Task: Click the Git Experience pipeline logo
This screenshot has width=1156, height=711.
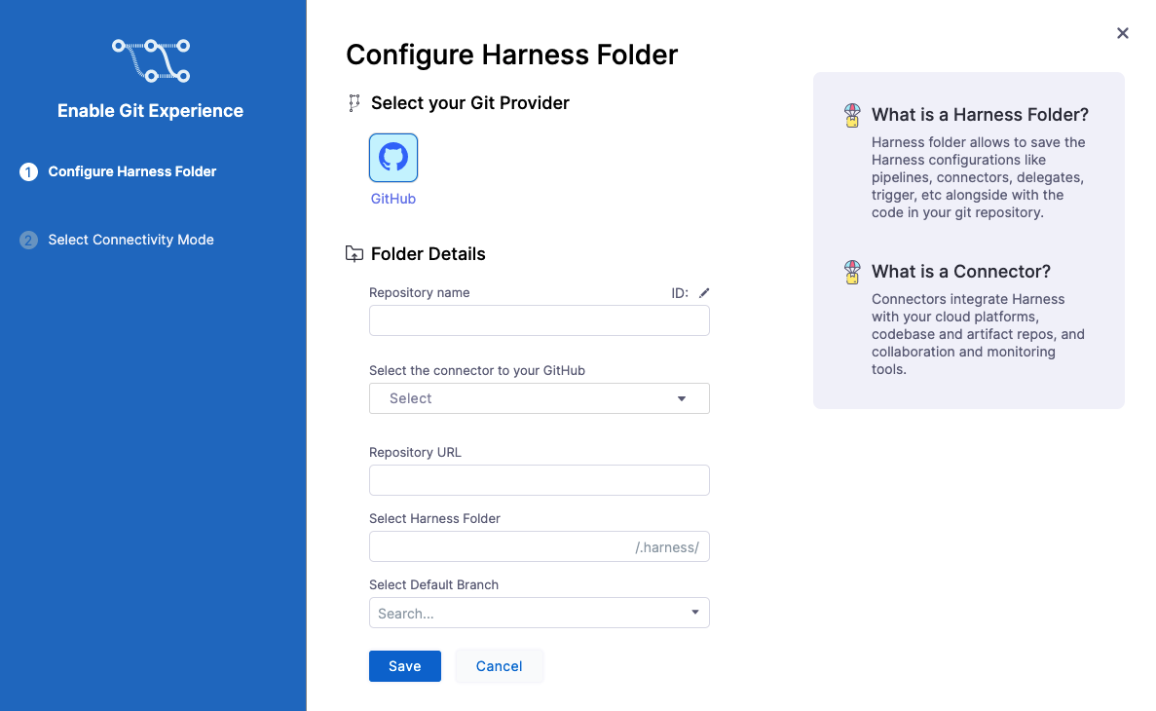Action: (x=151, y=61)
